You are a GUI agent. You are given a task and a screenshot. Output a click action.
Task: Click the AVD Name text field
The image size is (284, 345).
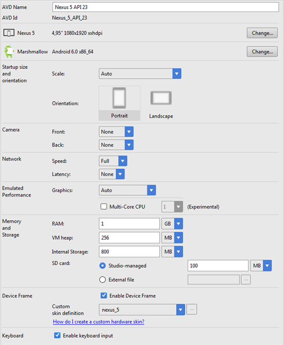coord(166,7)
